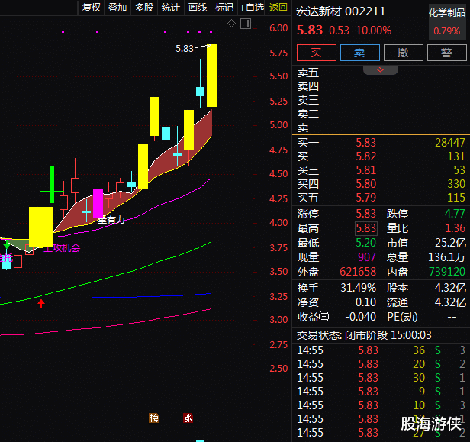
Task: Click the 买一 price 5.83
Action: tap(365, 143)
